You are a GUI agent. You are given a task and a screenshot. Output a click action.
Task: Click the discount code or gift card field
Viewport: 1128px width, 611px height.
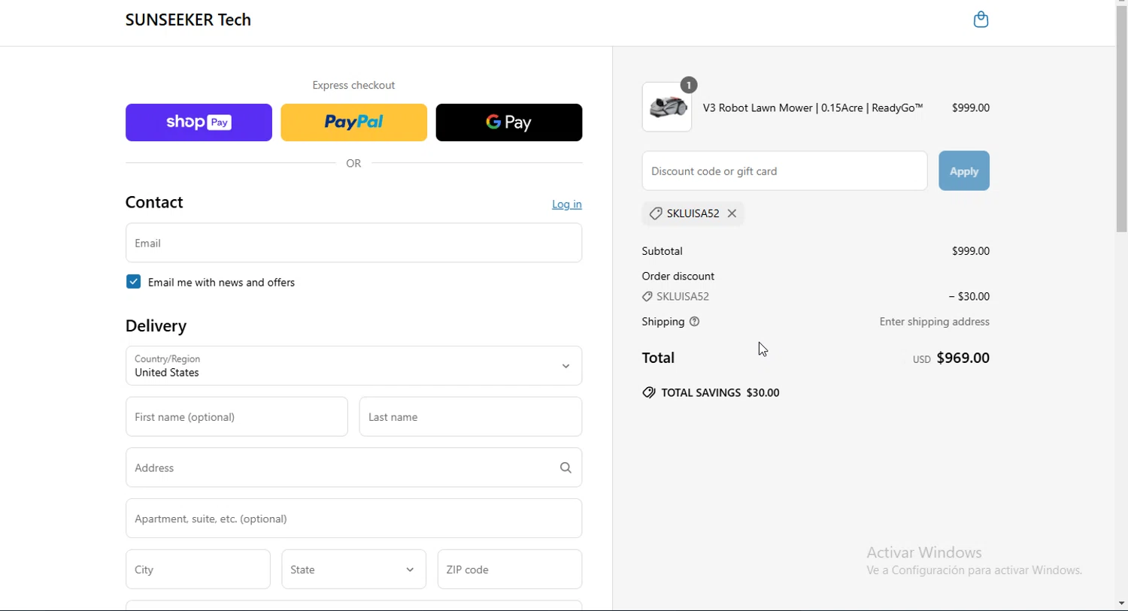[784, 171]
